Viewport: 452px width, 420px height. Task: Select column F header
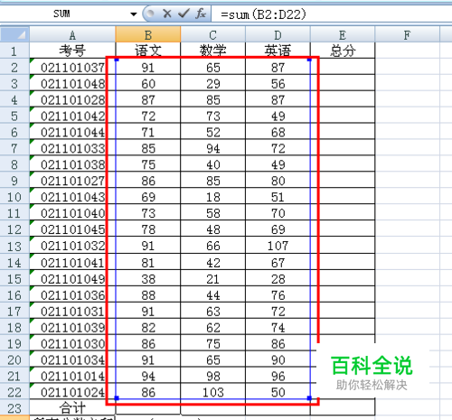(407, 34)
